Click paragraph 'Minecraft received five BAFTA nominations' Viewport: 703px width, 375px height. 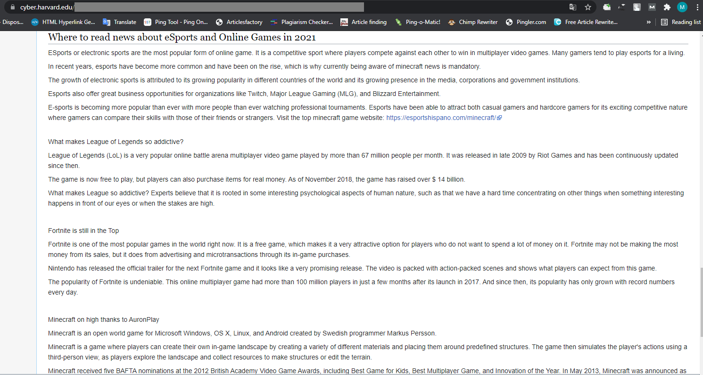tap(367, 371)
